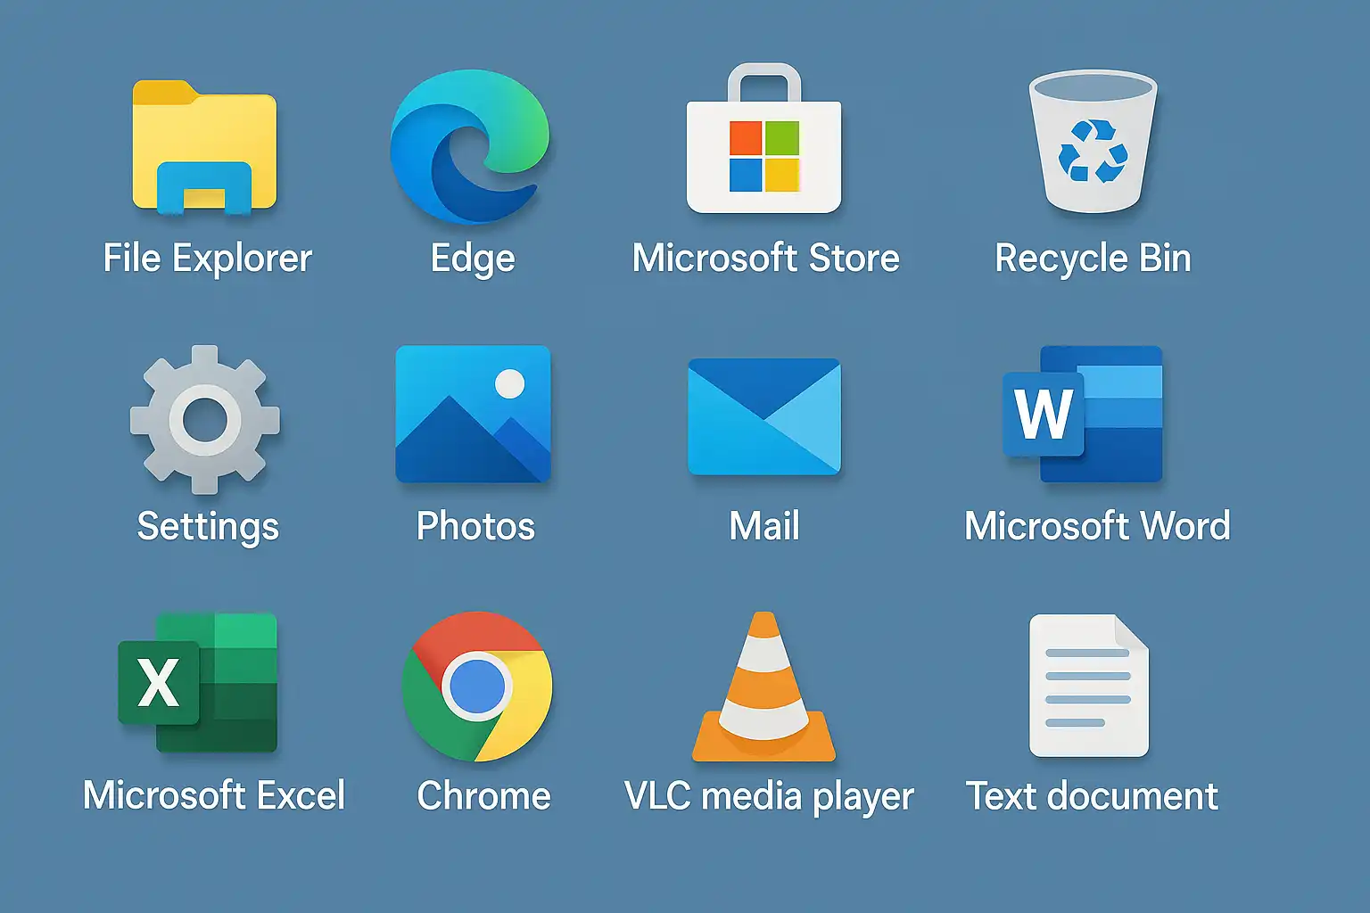Select the "Text document" label text

[1092, 795]
